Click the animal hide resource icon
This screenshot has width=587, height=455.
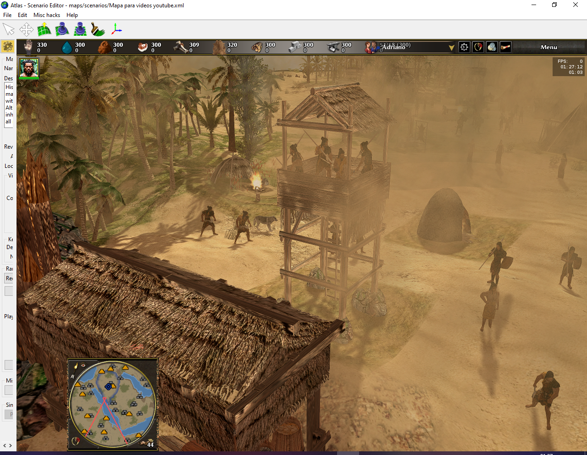(x=219, y=47)
